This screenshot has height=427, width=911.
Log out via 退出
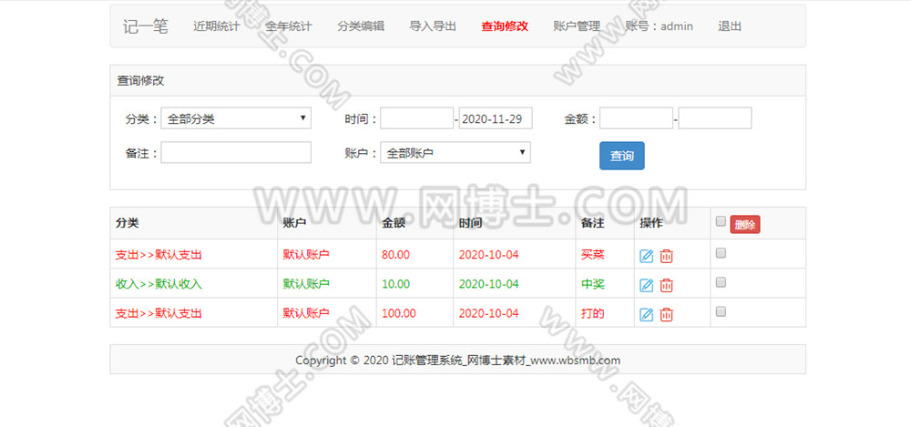pos(730,26)
